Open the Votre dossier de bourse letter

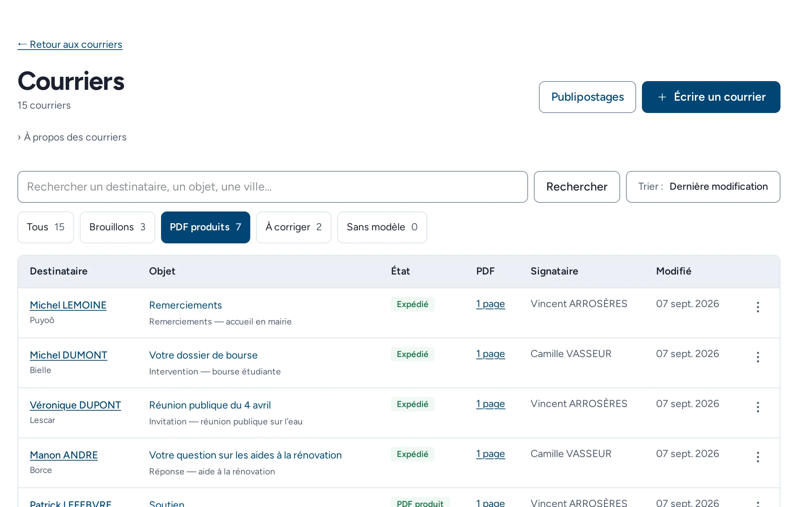coord(203,355)
